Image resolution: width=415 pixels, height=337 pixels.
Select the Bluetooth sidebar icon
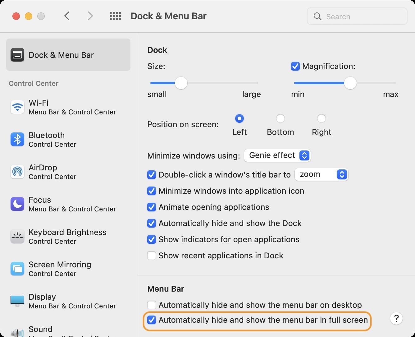tap(17, 140)
